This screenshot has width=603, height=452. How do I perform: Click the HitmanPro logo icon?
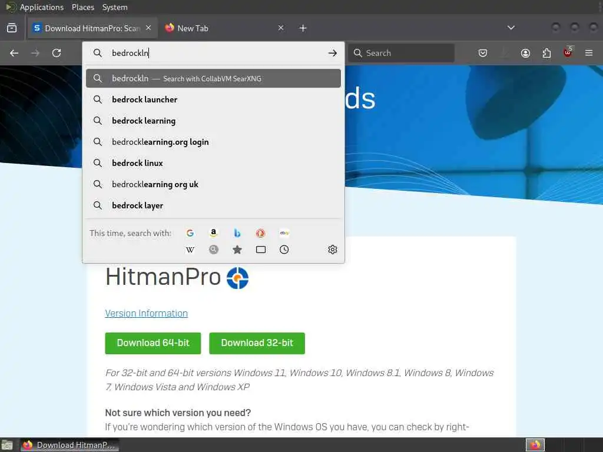pyautogui.click(x=237, y=278)
